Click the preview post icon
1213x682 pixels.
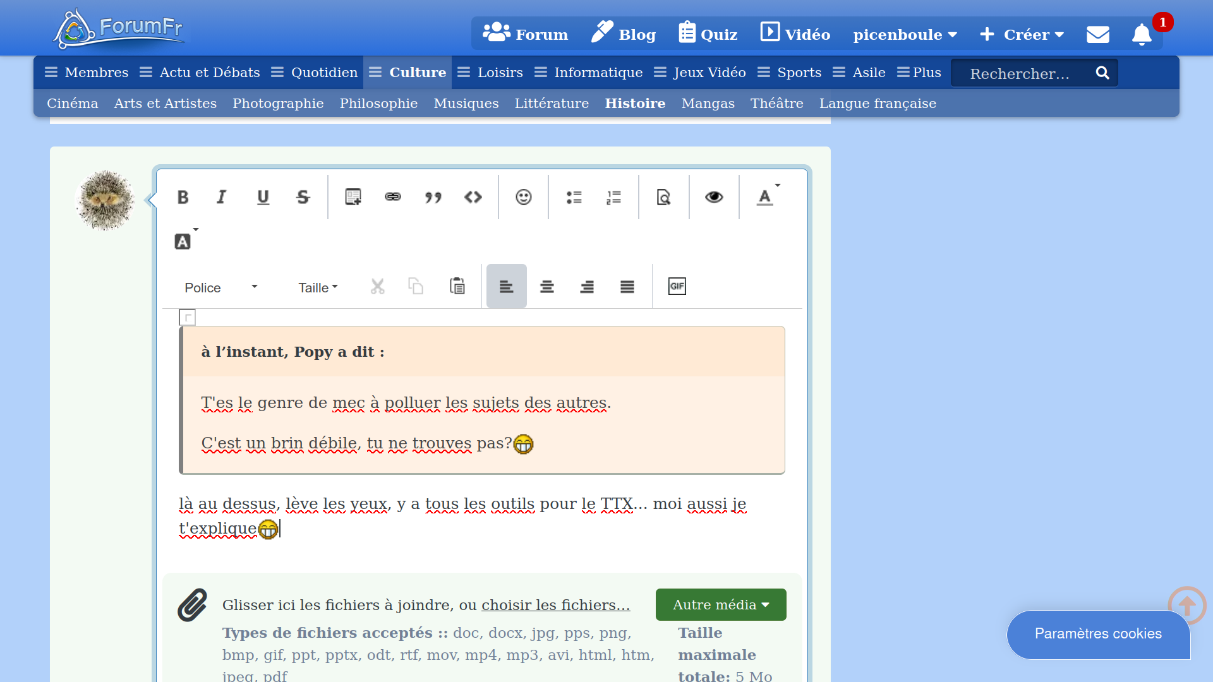[663, 198]
